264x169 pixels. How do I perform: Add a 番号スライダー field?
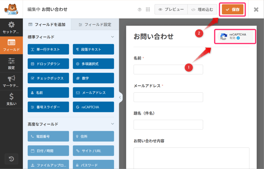pos(48,107)
